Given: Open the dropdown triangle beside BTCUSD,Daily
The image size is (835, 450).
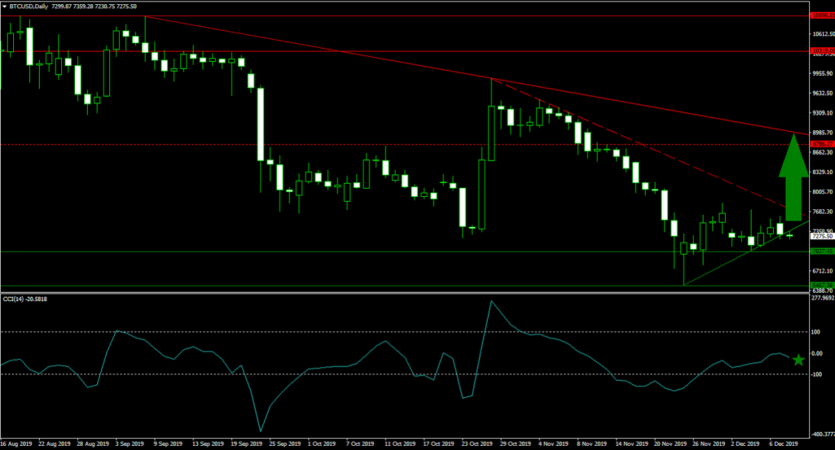Looking at the screenshot, I should 4,6.
